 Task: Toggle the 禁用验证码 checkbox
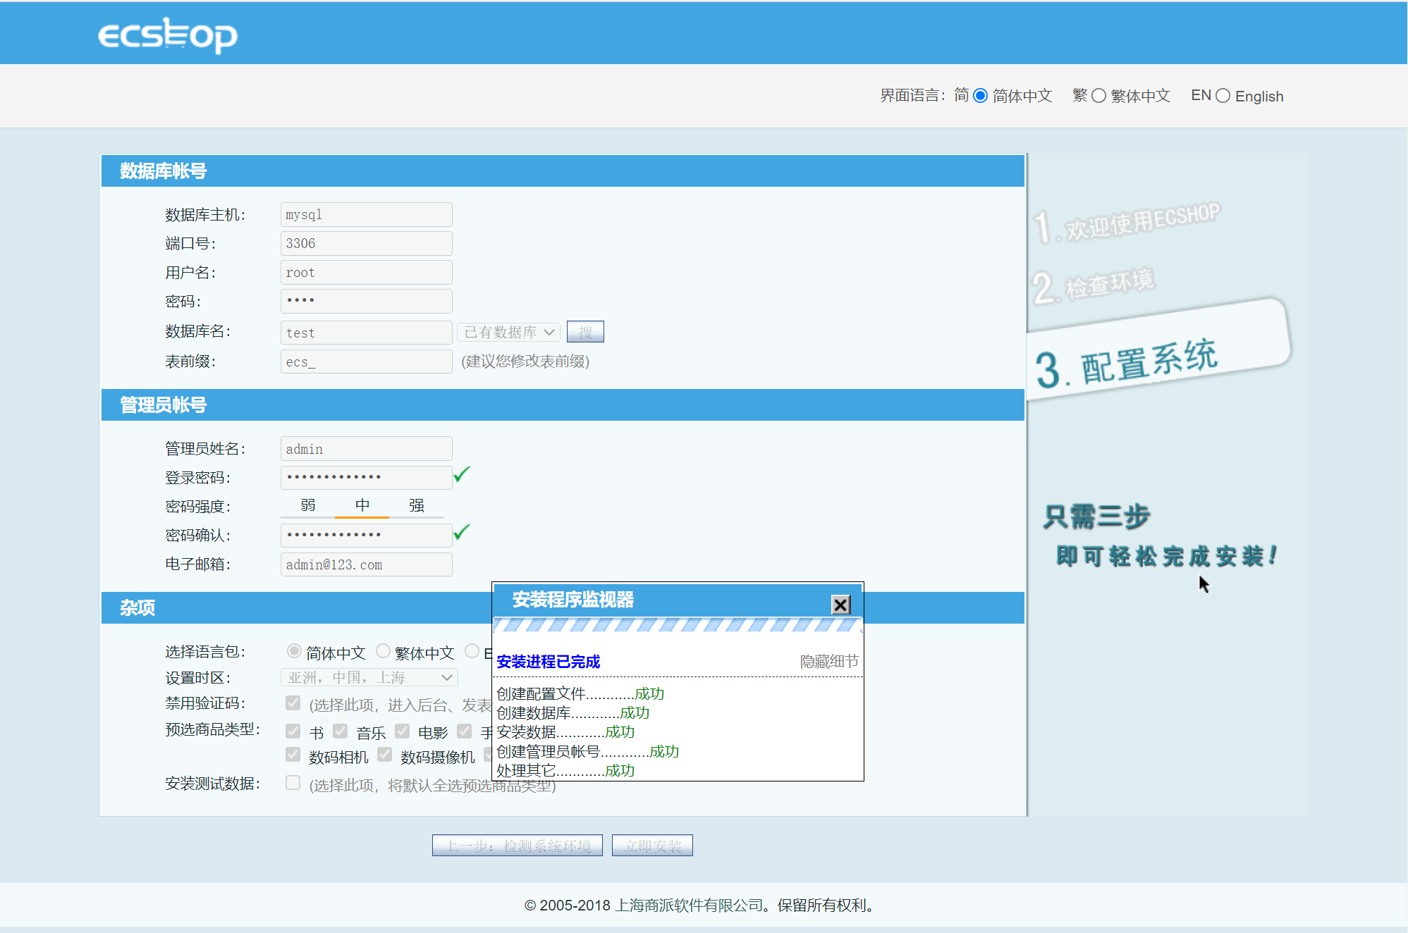tap(293, 703)
